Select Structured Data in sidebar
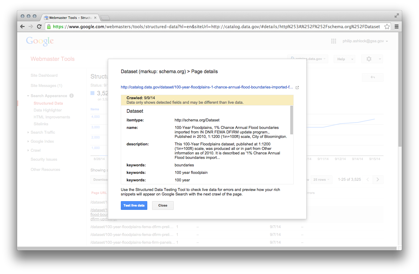 pyautogui.click(x=48, y=103)
